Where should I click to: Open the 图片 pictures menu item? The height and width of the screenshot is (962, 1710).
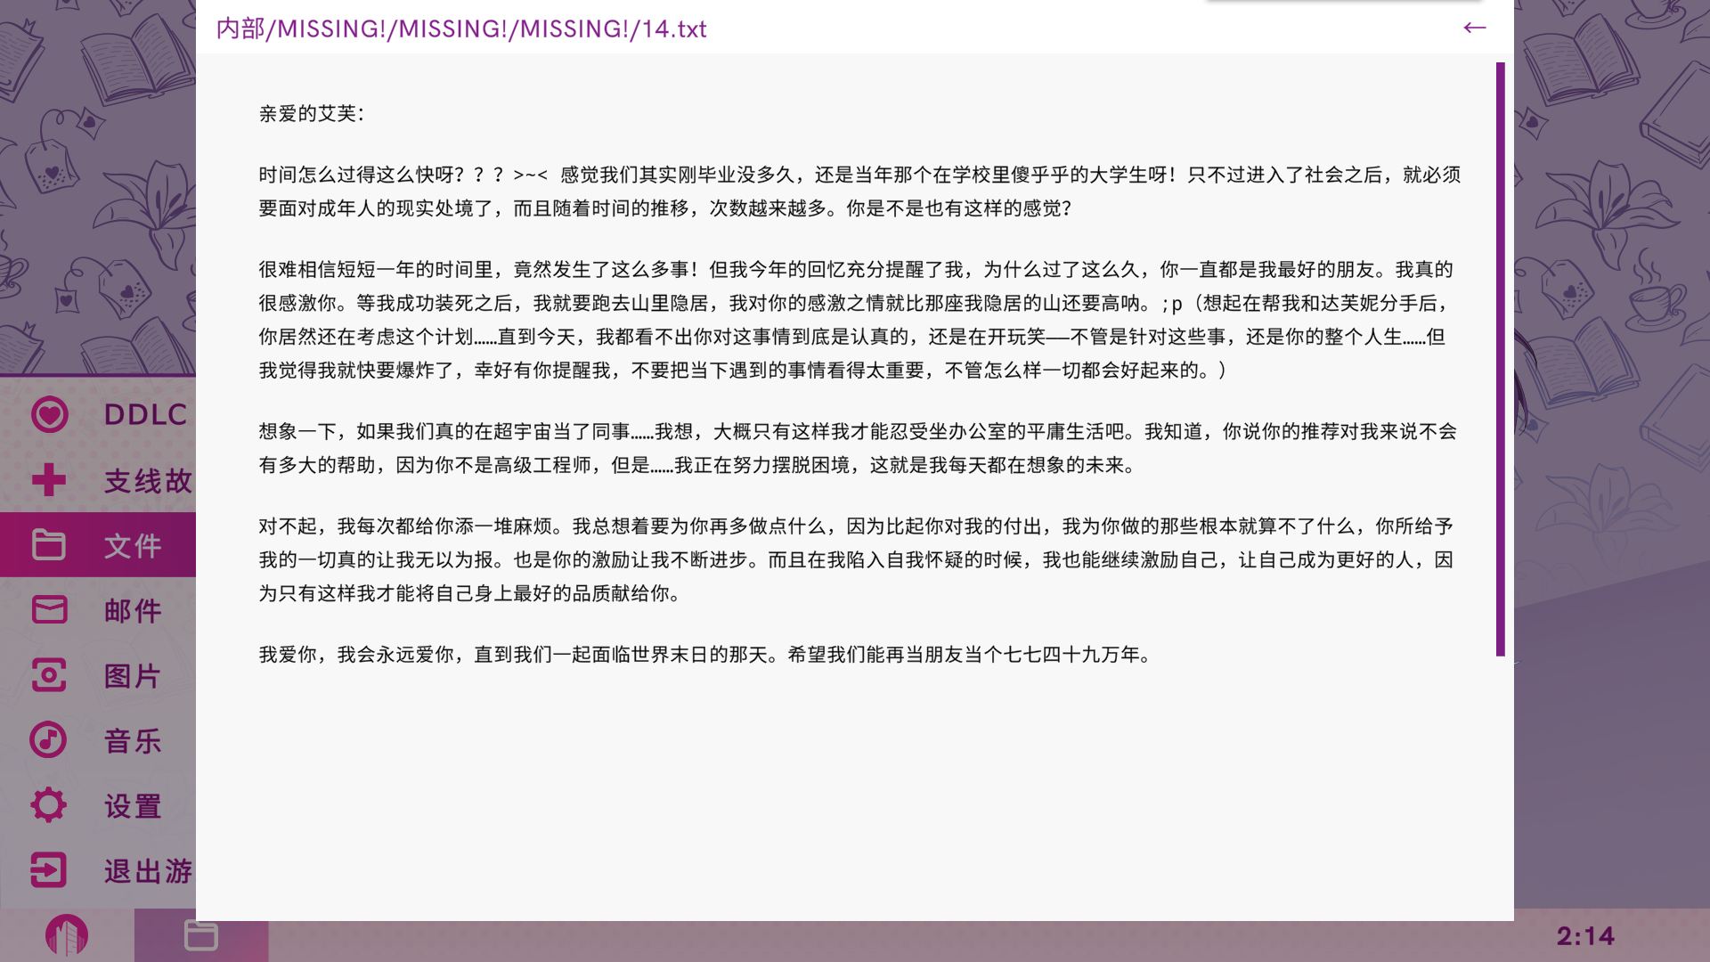(x=133, y=675)
